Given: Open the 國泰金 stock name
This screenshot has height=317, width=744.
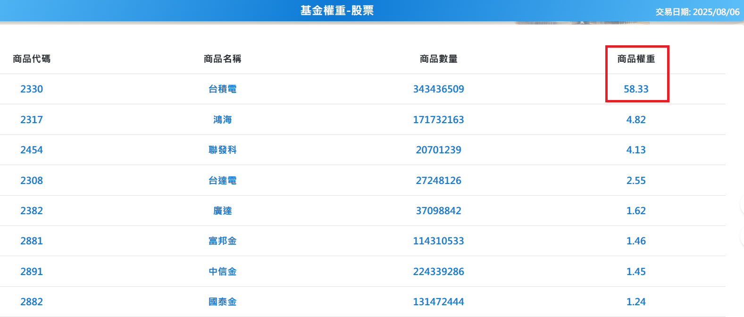Looking at the screenshot, I should (x=223, y=302).
